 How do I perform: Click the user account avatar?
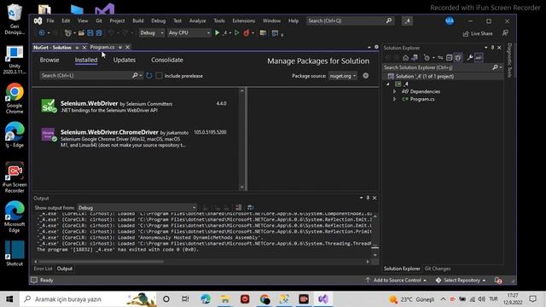450,20
